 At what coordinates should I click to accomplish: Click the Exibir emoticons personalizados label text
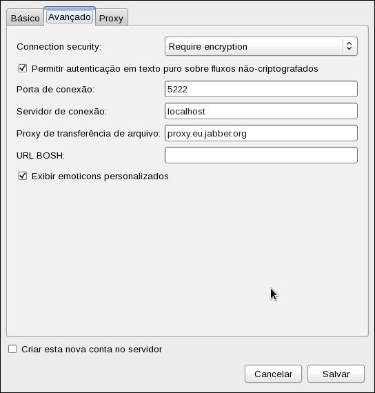100,177
